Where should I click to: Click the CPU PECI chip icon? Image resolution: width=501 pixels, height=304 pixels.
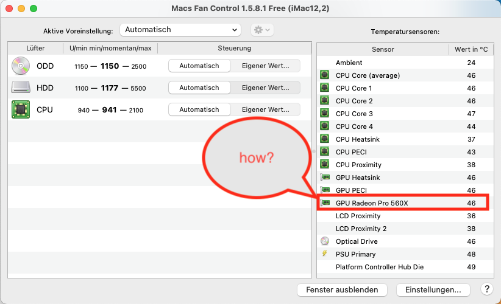[x=325, y=151]
